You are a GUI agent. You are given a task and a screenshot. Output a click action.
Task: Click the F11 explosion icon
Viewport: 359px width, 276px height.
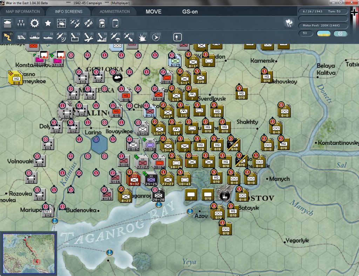click(142, 37)
